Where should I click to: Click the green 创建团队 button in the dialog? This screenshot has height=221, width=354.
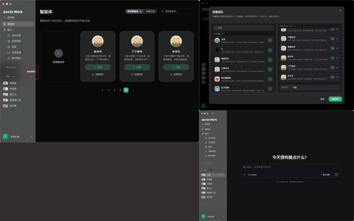click(335, 99)
